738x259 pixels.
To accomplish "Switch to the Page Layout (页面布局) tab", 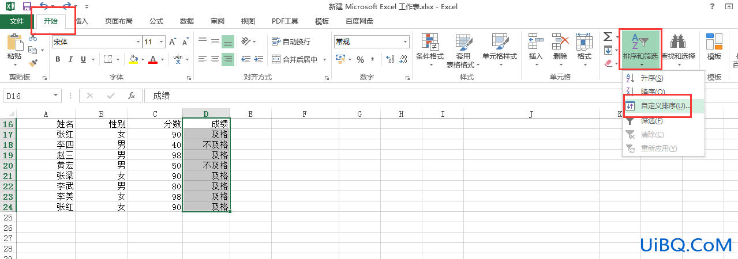I will pyautogui.click(x=118, y=21).
